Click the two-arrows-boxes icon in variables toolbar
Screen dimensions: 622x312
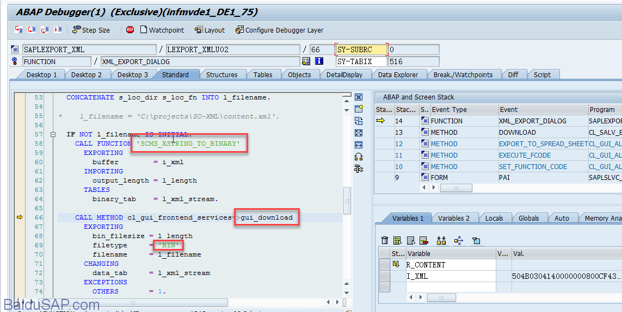(441, 240)
